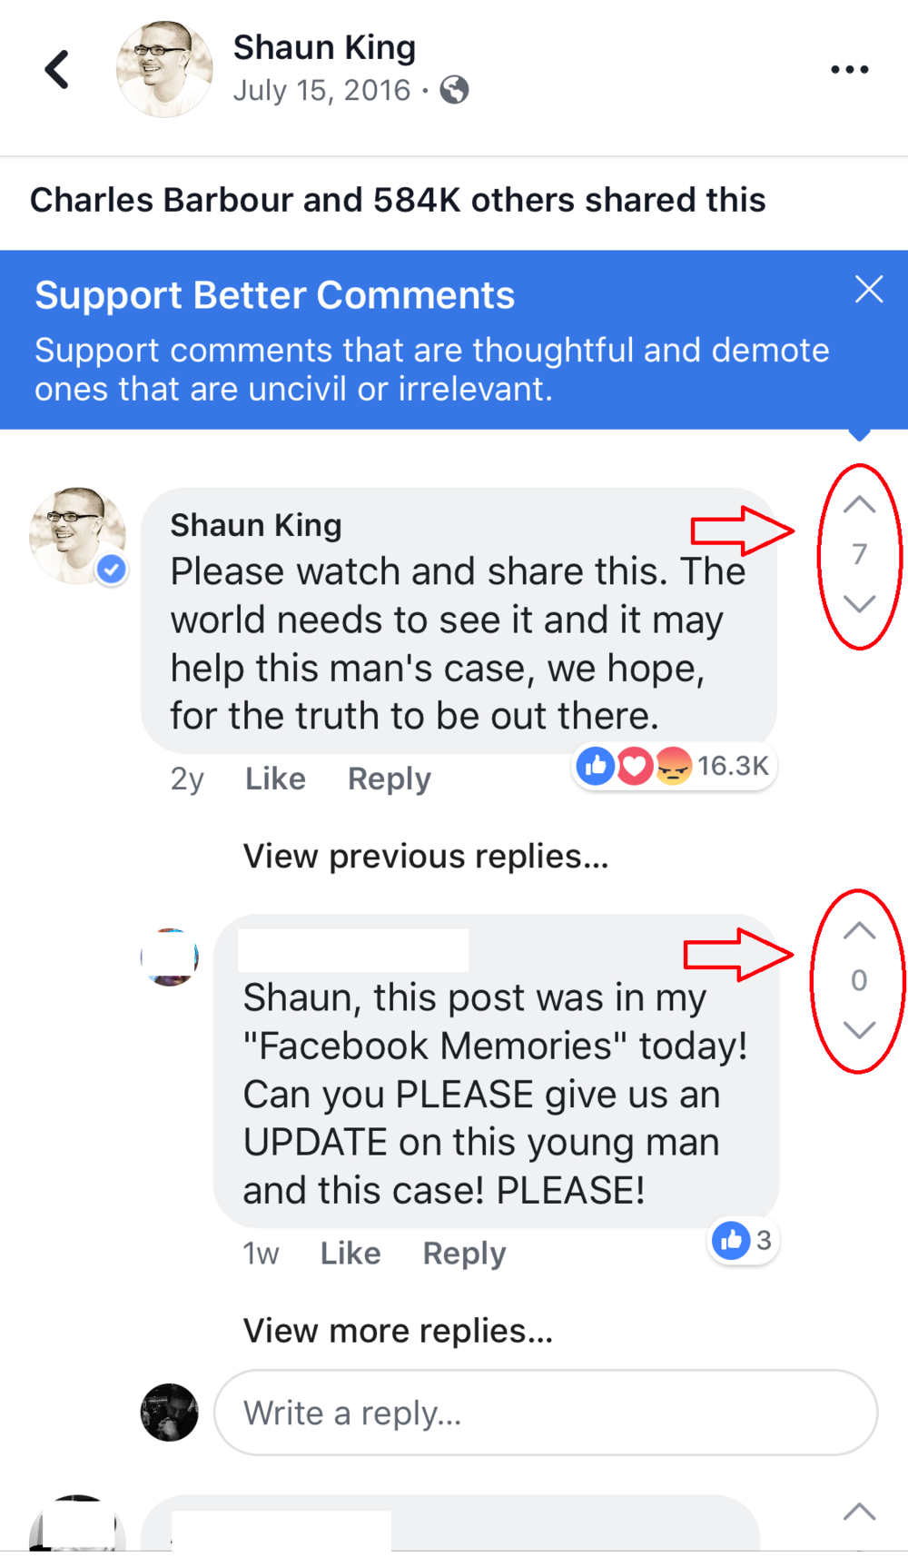The width and height of the screenshot is (908, 1557).
Task: Expand View more replies
Action: tap(398, 1331)
